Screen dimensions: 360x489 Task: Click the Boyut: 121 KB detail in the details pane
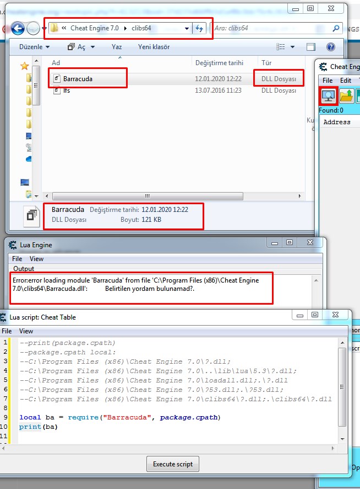click(x=140, y=220)
